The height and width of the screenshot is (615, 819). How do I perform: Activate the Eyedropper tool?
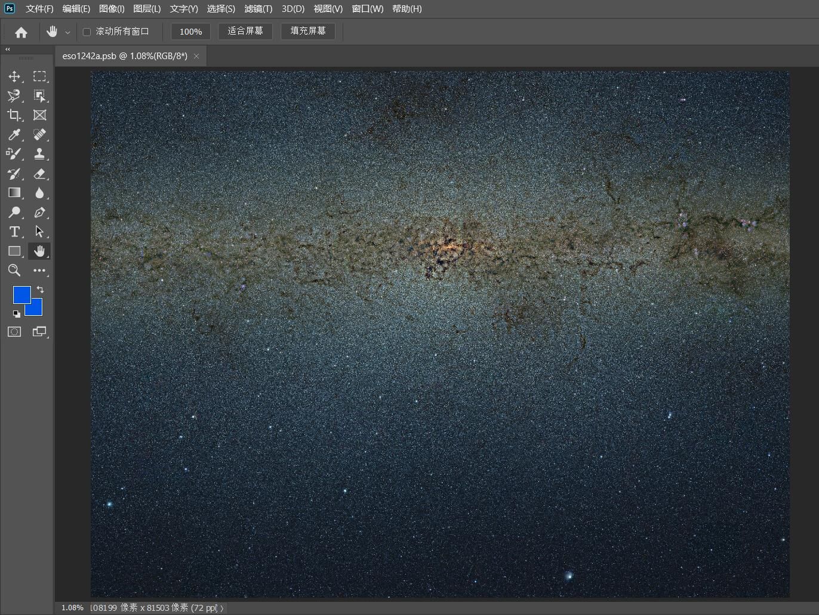[x=14, y=135]
